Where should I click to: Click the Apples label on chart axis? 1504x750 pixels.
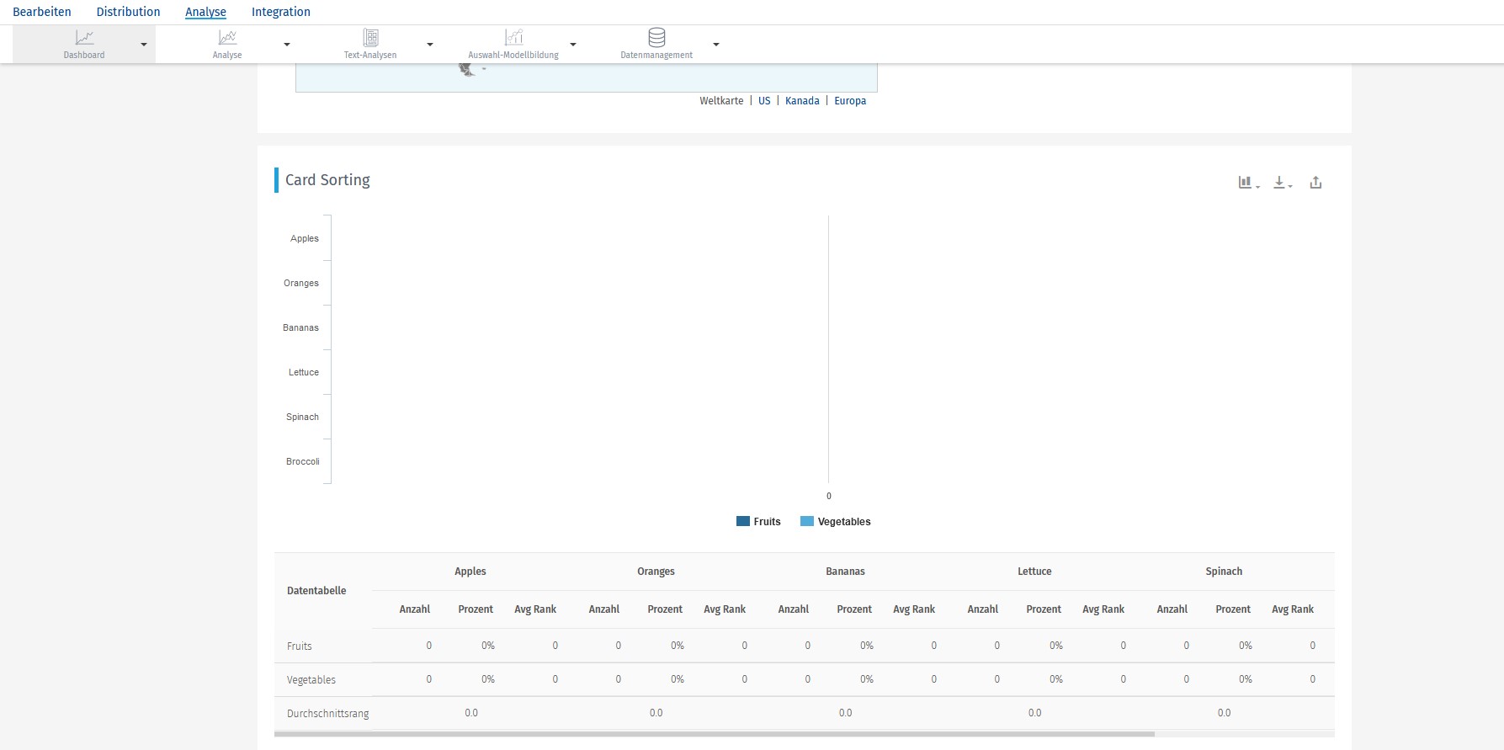click(x=305, y=238)
